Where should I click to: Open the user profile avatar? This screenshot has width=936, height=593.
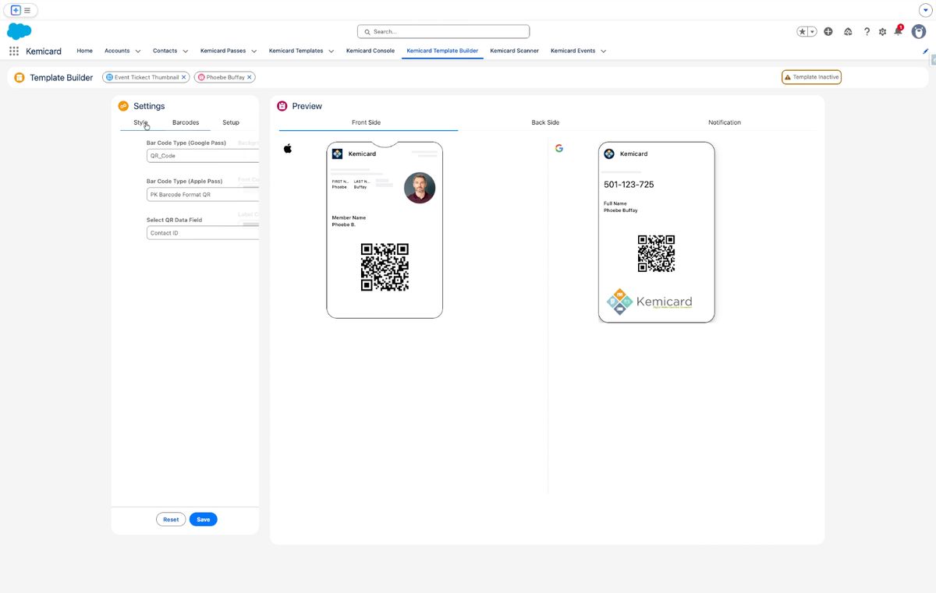point(919,31)
